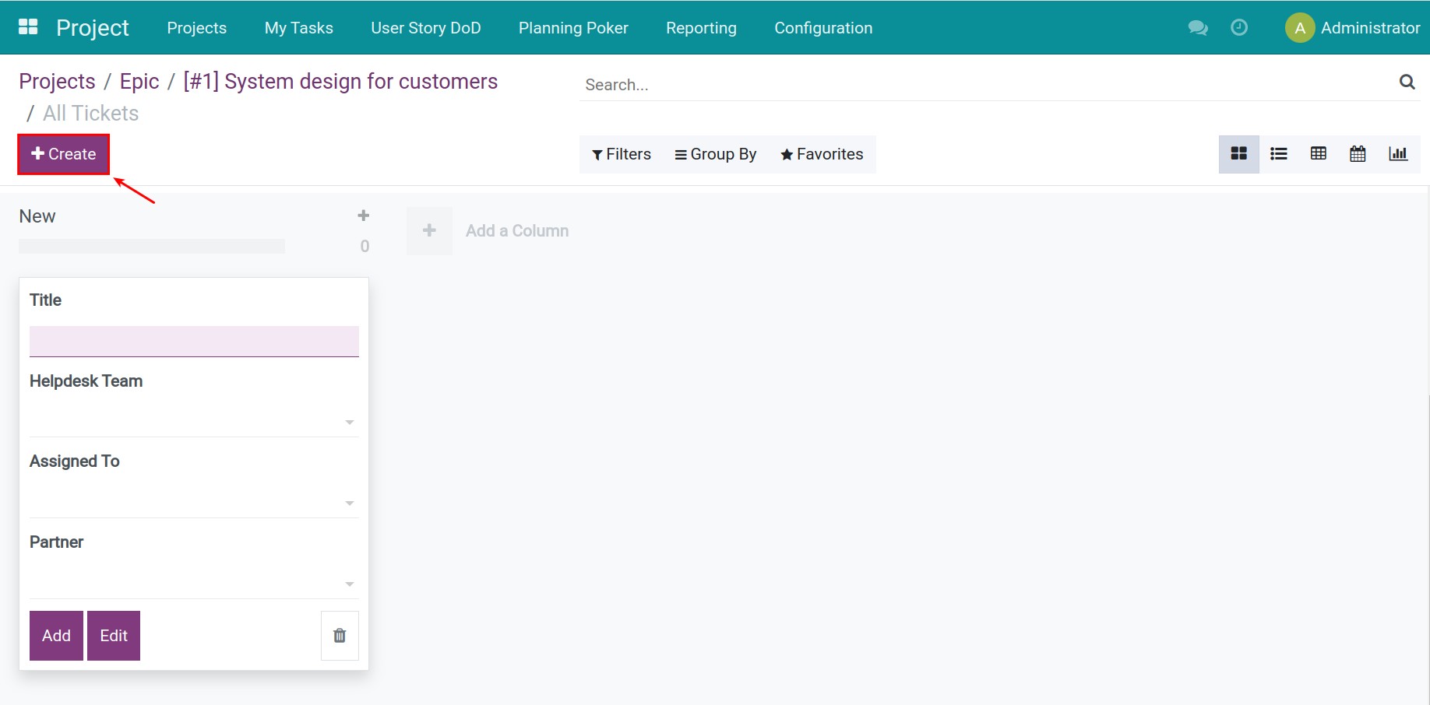Delete the new ticket card via trash icon
Image resolution: width=1430 pixels, height=705 pixels.
340,635
